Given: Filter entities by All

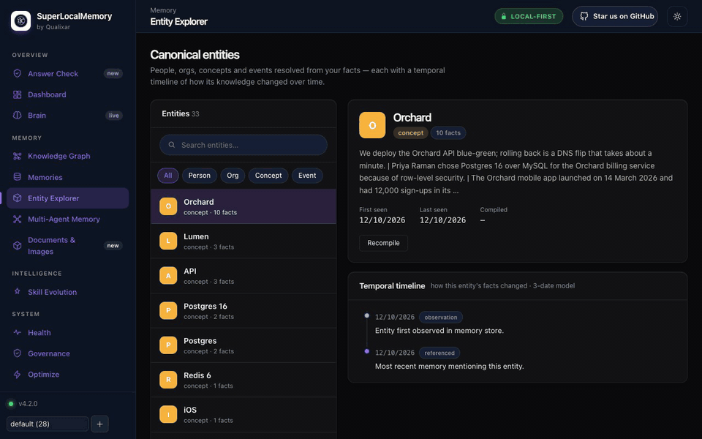Looking at the screenshot, I should tap(168, 176).
